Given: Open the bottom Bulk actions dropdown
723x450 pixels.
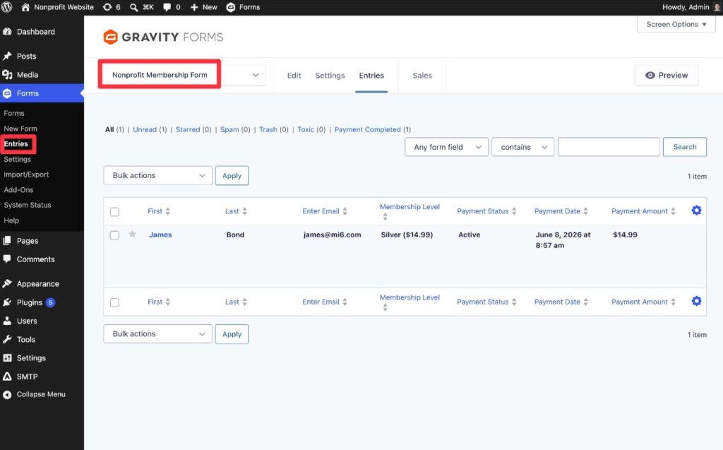Looking at the screenshot, I should click(x=157, y=333).
